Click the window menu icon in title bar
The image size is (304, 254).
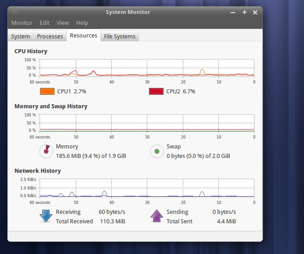14,12
